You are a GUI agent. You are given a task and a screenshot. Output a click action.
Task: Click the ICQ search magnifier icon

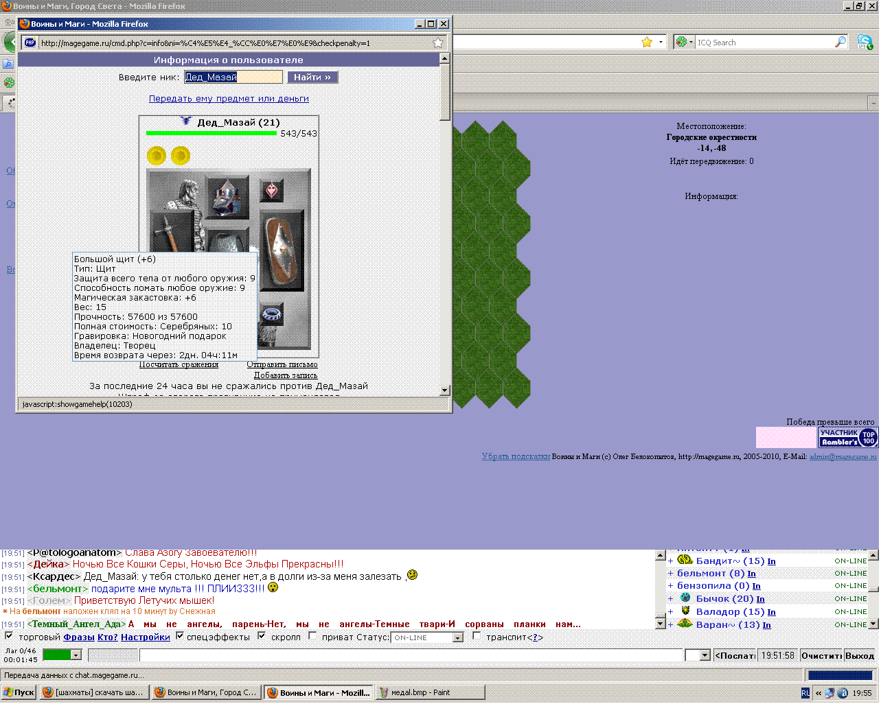click(840, 42)
